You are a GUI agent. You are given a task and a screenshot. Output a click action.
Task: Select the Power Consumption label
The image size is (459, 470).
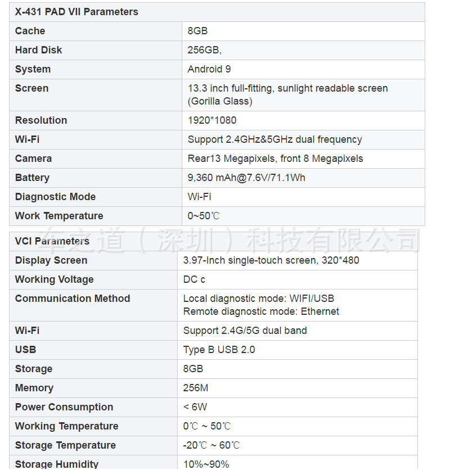pos(64,407)
